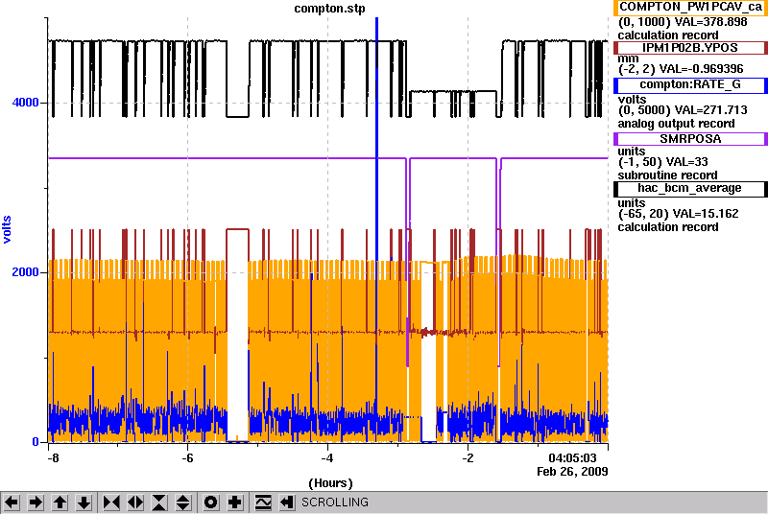Viewport: 768px width, 514px height.
Task: Click the horizontal inward-pointing triangles zoom icon
Action: tap(111, 502)
